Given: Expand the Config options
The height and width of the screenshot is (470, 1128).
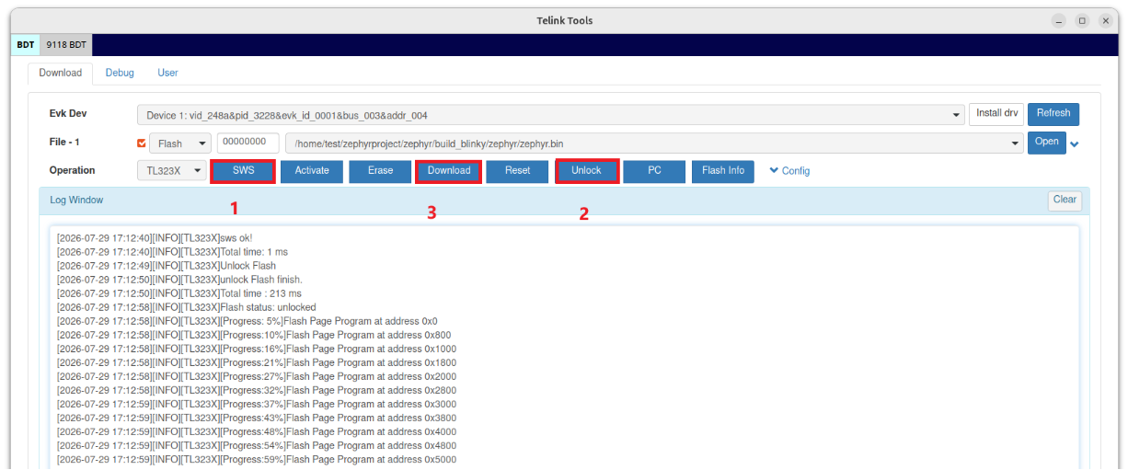Looking at the screenshot, I should click(x=789, y=171).
